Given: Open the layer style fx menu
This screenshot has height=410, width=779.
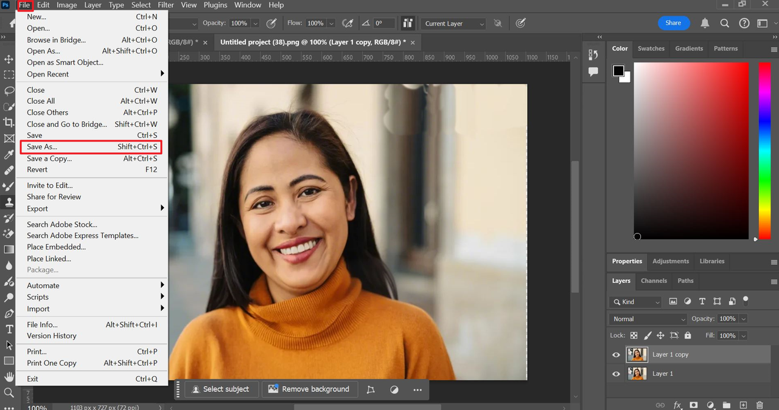Looking at the screenshot, I should pos(677,405).
